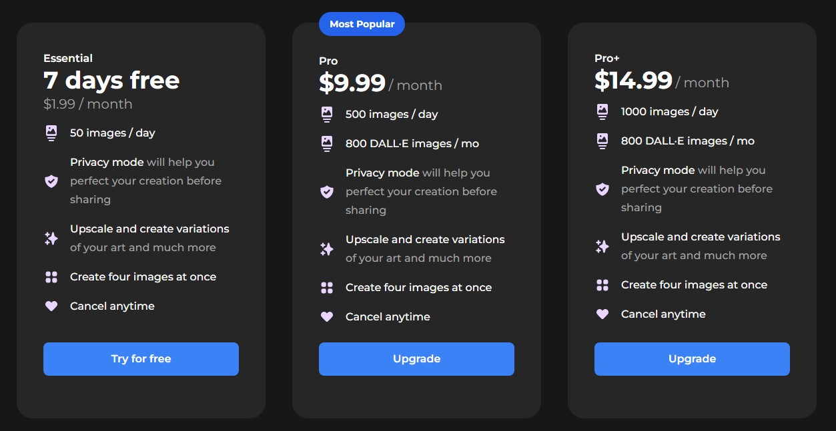Click Pro plan's 800 DALL·E images icon
Screen dimensions: 836x431
tap(327, 144)
